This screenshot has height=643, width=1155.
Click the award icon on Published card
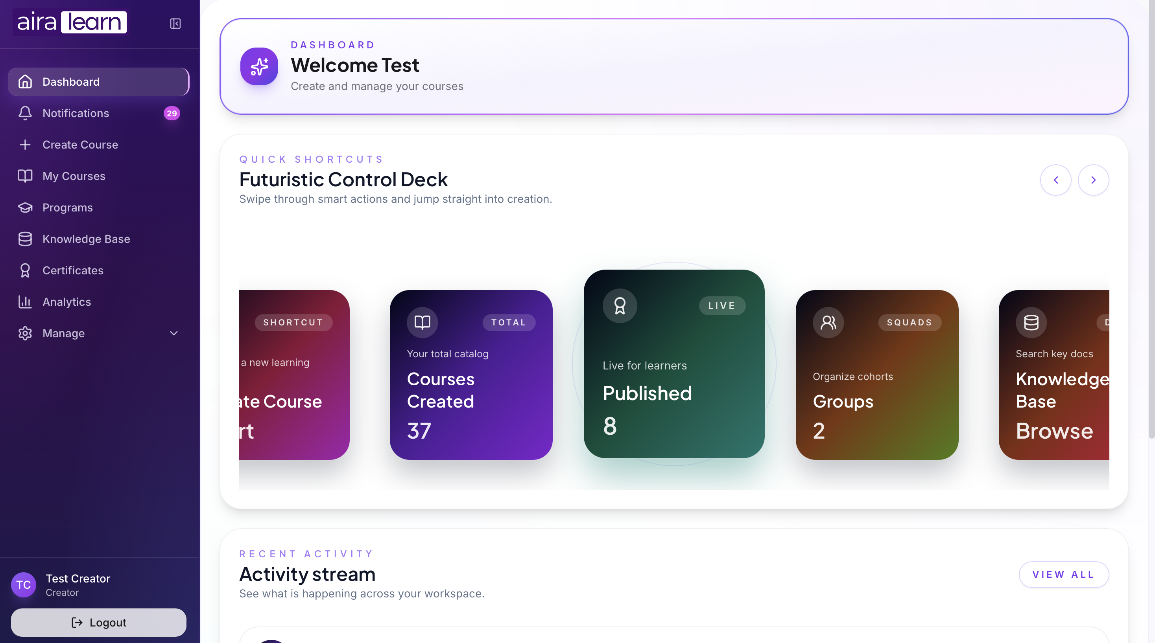tap(620, 306)
